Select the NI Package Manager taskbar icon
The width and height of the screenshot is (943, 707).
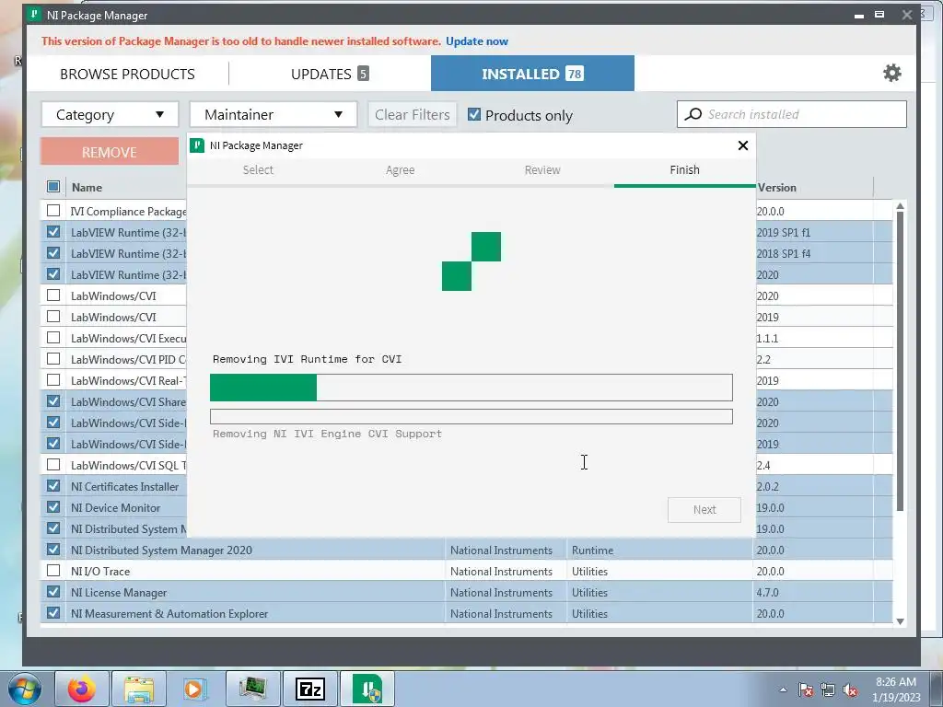pos(367,689)
